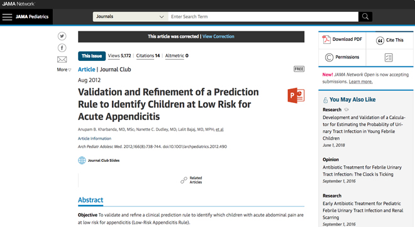Focus the Enter Search Term field
The image size is (415, 227).
[263, 17]
